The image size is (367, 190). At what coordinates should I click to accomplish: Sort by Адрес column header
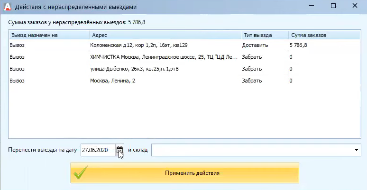(x=165, y=36)
